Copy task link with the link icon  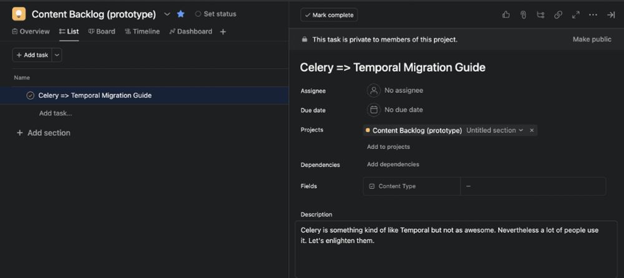(x=558, y=15)
